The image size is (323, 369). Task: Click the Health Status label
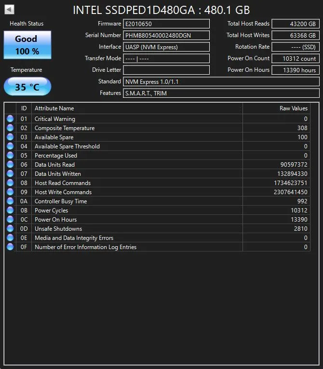[27, 24]
